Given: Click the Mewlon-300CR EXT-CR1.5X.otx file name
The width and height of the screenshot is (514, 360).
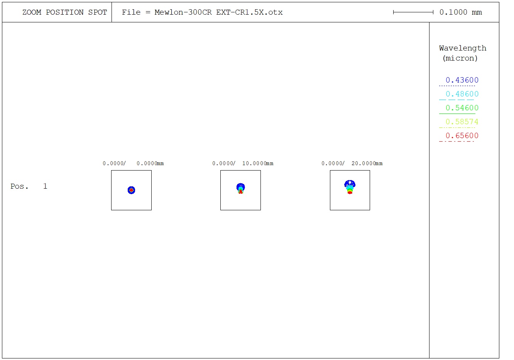Looking at the screenshot, I should click(218, 12).
